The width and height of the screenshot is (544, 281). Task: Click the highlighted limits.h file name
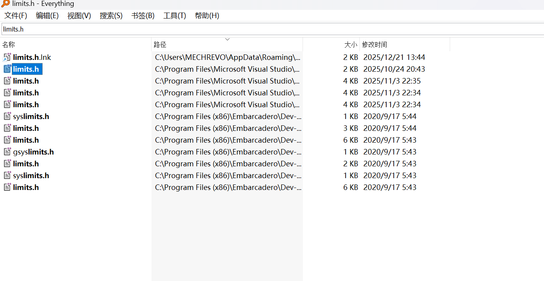[26, 69]
